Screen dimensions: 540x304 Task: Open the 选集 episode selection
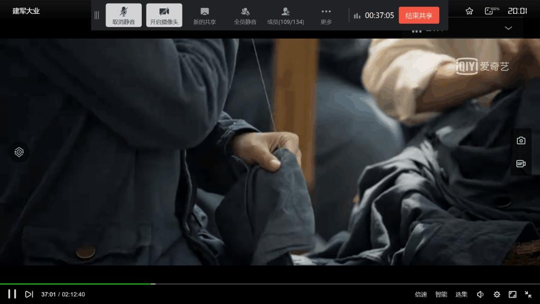point(461,294)
